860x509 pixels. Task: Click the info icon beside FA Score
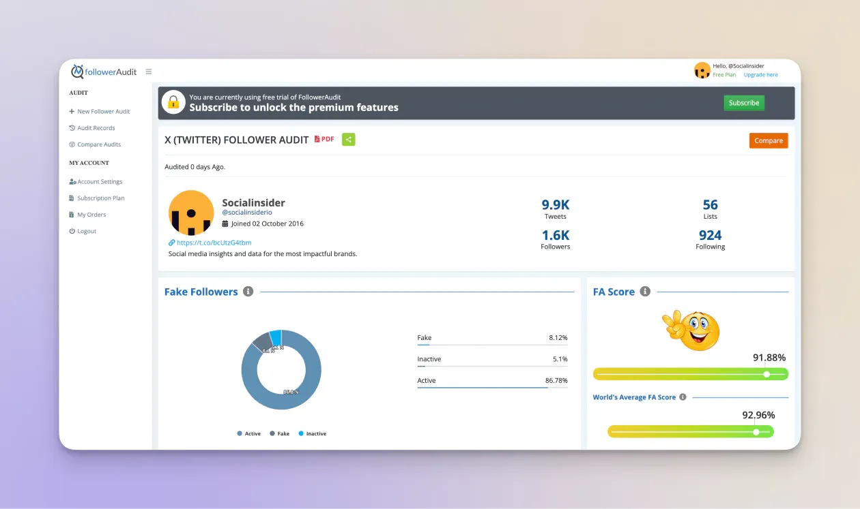(645, 292)
